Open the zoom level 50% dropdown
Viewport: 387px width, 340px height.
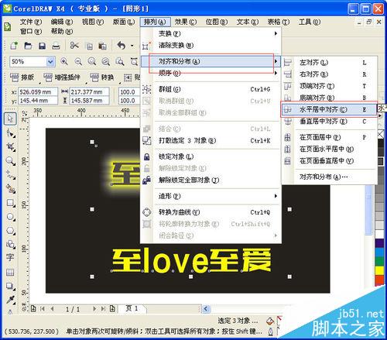[50, 62]
